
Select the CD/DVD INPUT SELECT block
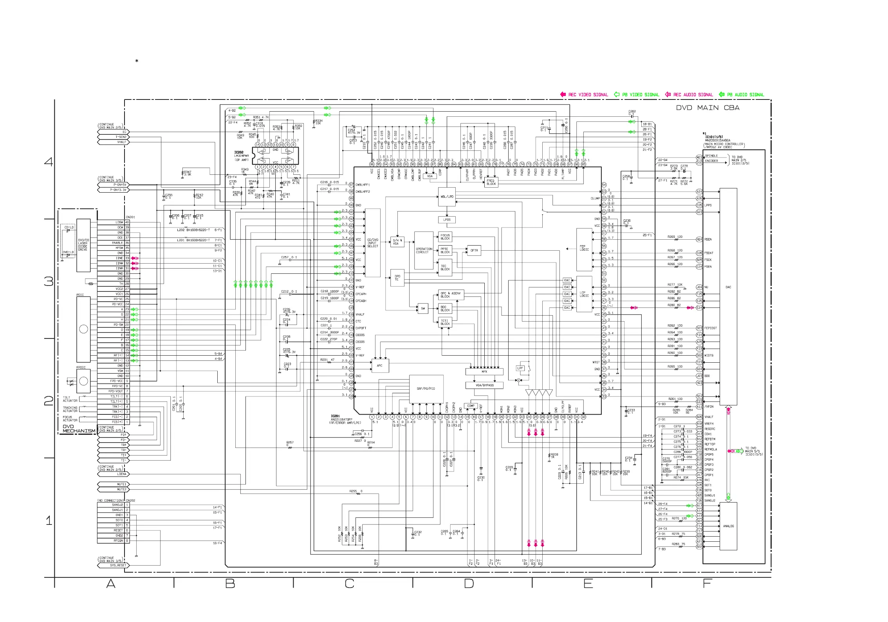[x=372, y=243]
